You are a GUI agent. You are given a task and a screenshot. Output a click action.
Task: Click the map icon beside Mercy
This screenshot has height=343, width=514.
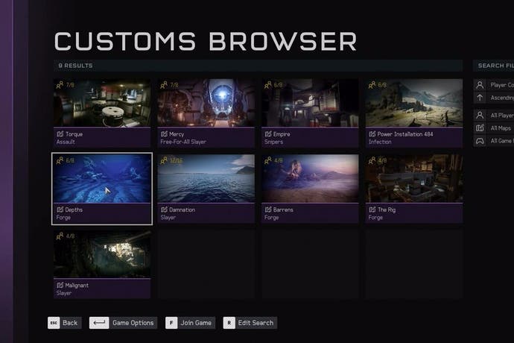[x=164, y=134]
